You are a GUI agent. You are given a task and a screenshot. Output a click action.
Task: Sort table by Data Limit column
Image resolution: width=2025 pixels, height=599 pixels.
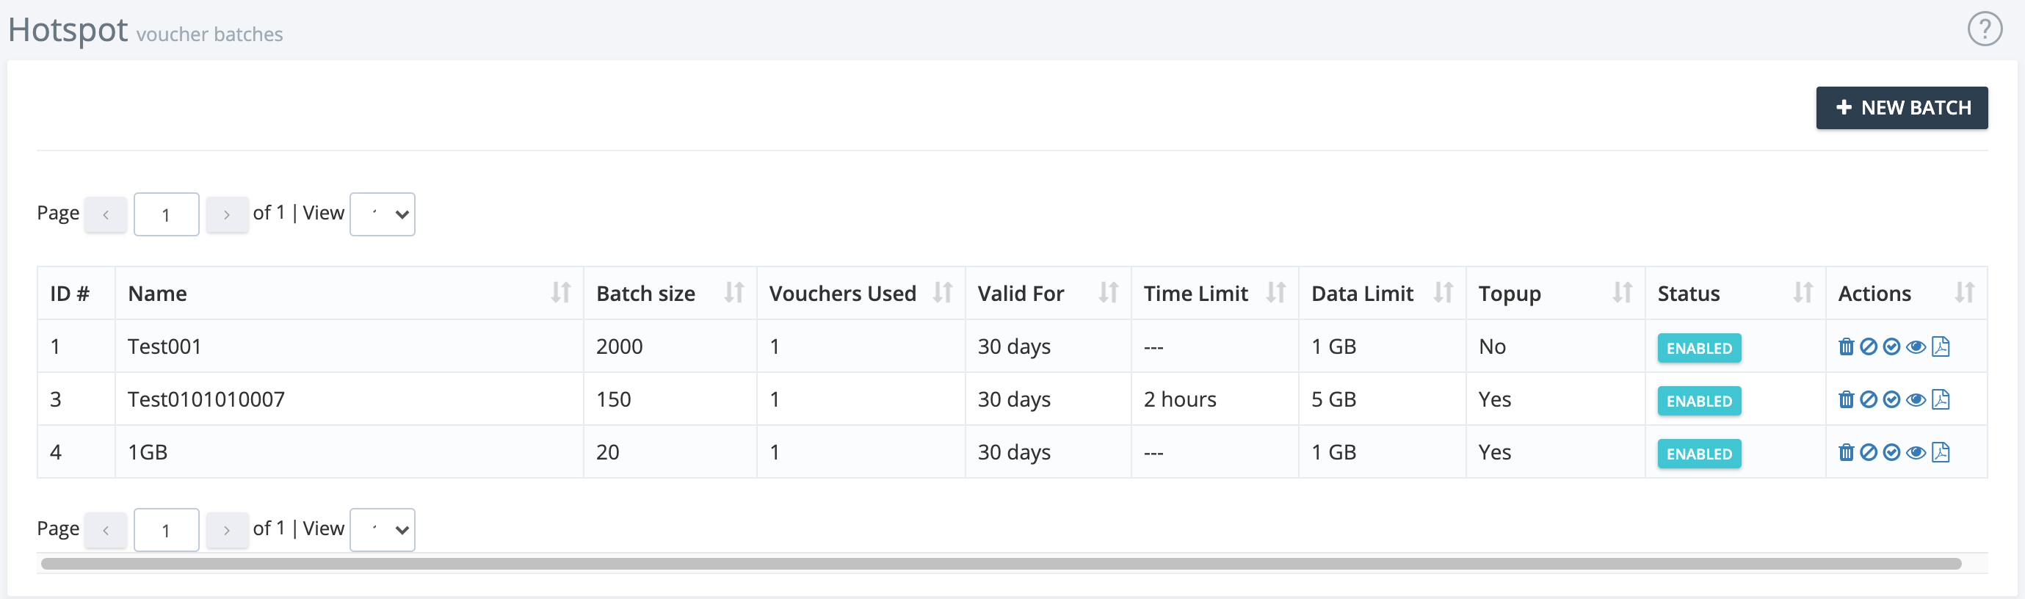[x=1443, y=293]
